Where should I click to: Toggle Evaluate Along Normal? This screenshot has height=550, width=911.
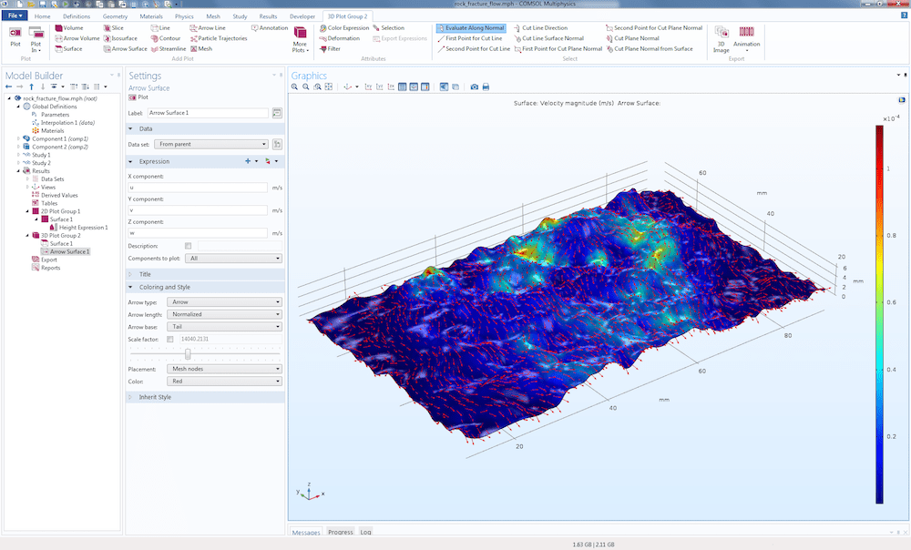471,27
